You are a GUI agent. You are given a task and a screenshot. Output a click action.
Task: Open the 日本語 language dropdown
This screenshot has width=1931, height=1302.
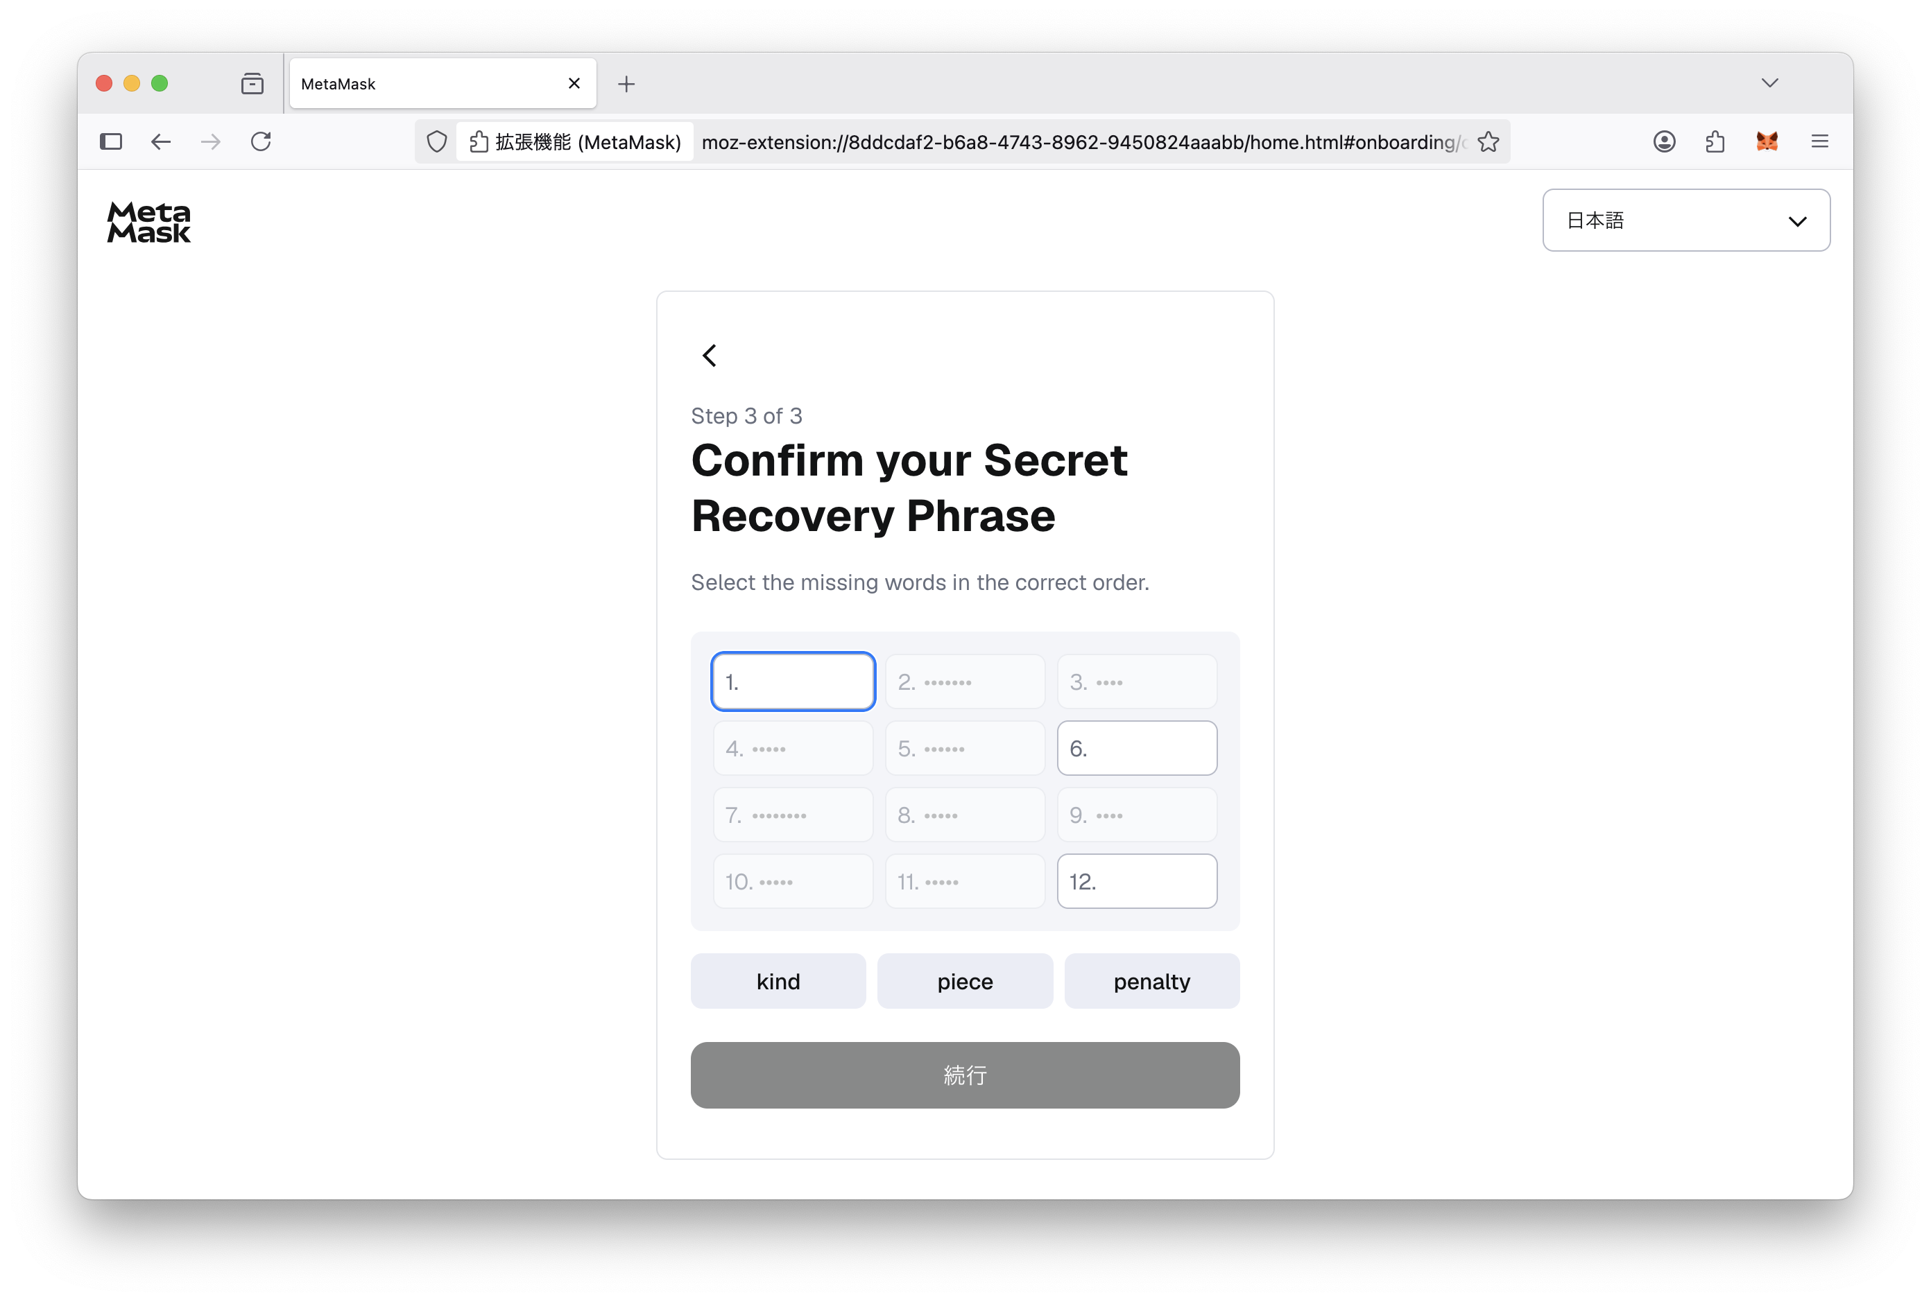click(x=1685, y=220)
